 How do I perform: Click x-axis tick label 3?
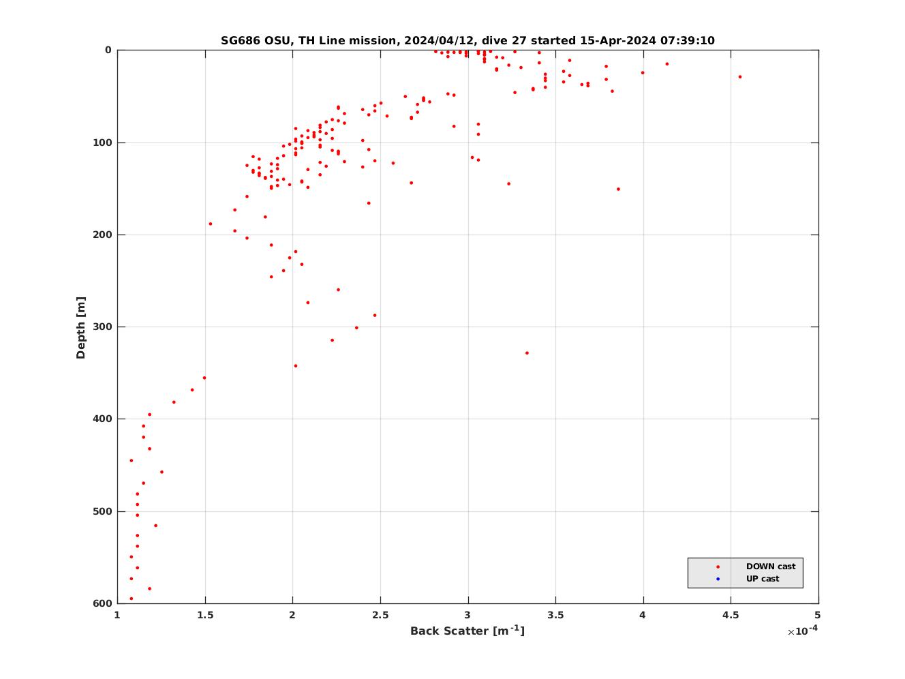point(468,616)
